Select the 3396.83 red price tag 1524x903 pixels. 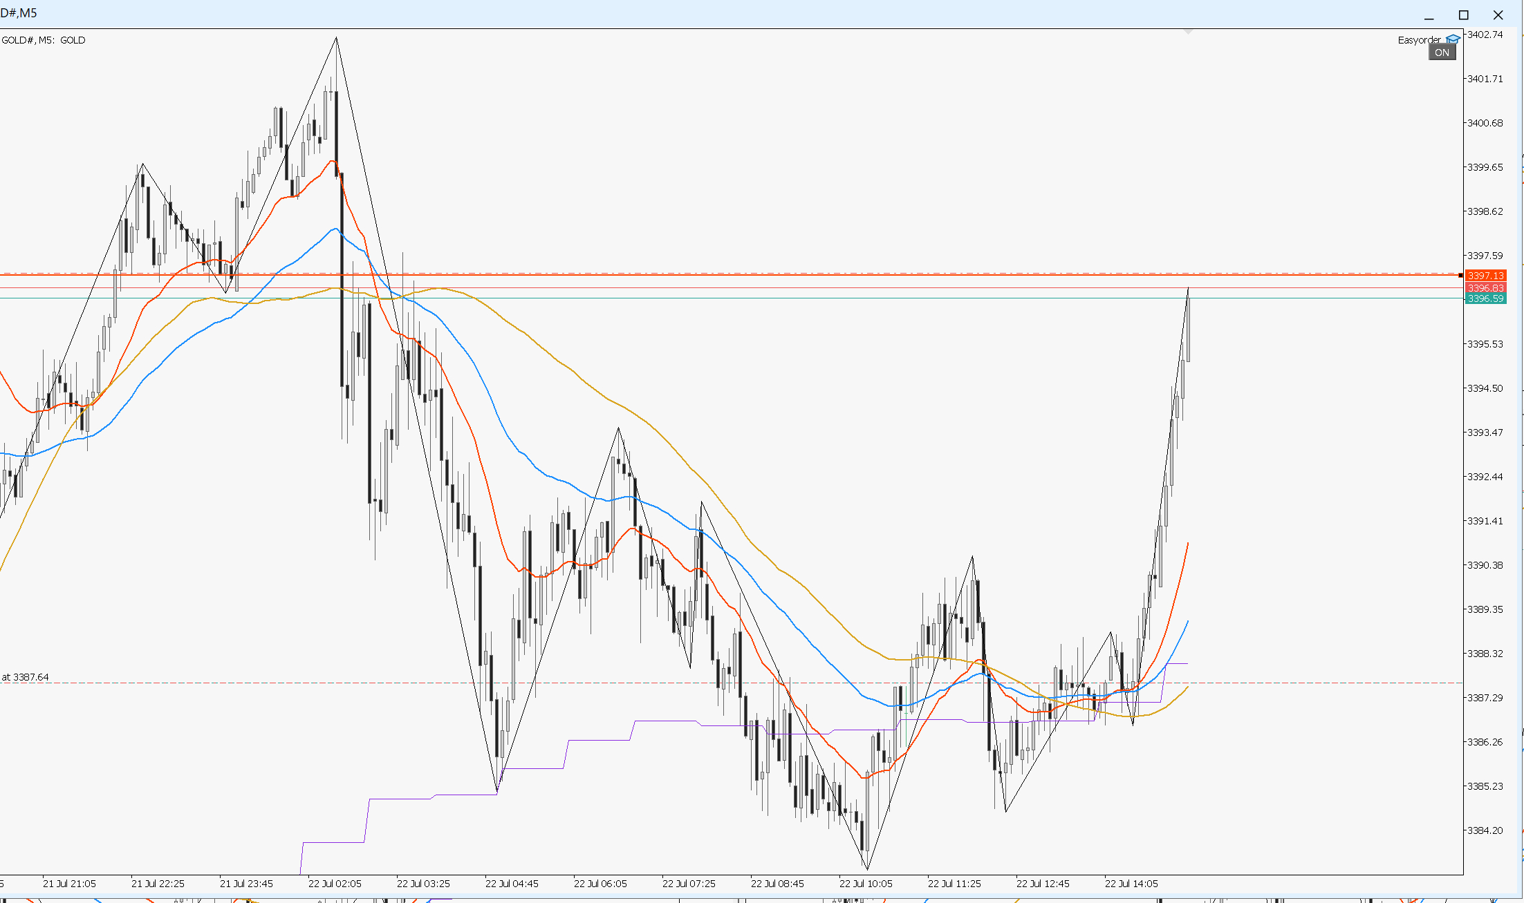click(x=1485, y=287)
